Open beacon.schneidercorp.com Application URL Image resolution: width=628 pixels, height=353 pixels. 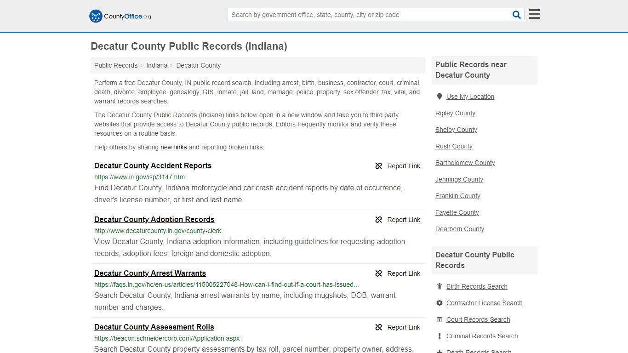pos(167,338)
